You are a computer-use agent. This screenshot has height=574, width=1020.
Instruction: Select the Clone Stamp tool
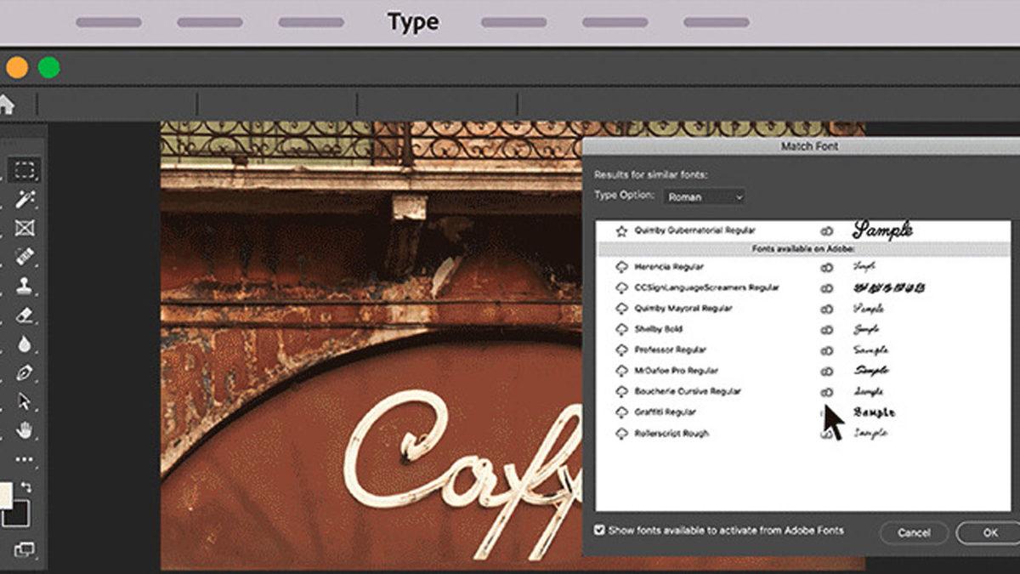[x=25, y=285]
